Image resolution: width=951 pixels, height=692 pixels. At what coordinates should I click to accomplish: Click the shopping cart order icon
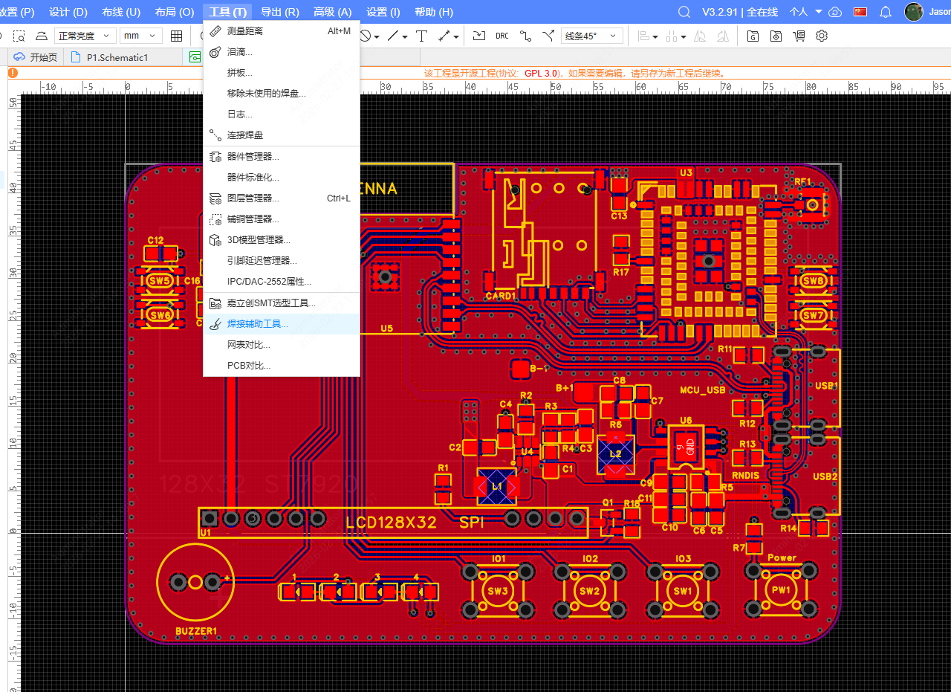pos(799,36)
